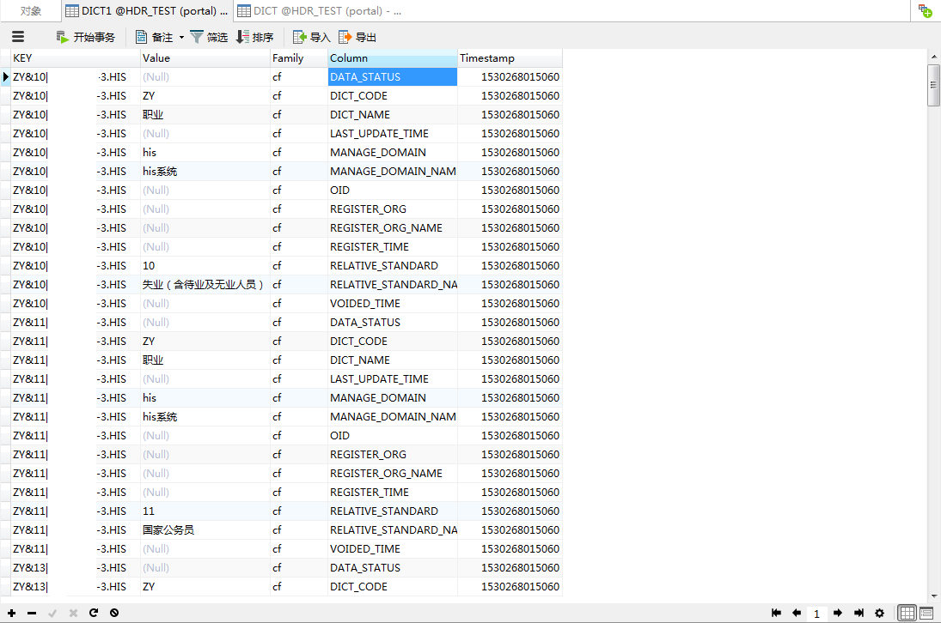This screenshot has height=623, width=941.
Task: Click the first his系统 value cell
Action: pyautogui.click(x=205, y=172)
